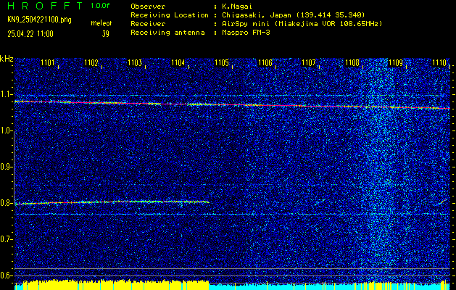Click the AirSpy mini receiver text

[x=302, y=24]
